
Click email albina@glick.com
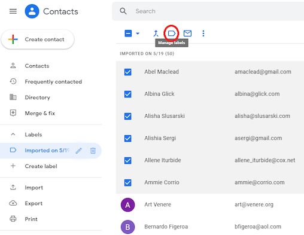(257, 94)
